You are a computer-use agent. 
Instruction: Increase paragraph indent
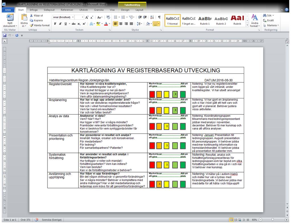[x=145, y=17]
